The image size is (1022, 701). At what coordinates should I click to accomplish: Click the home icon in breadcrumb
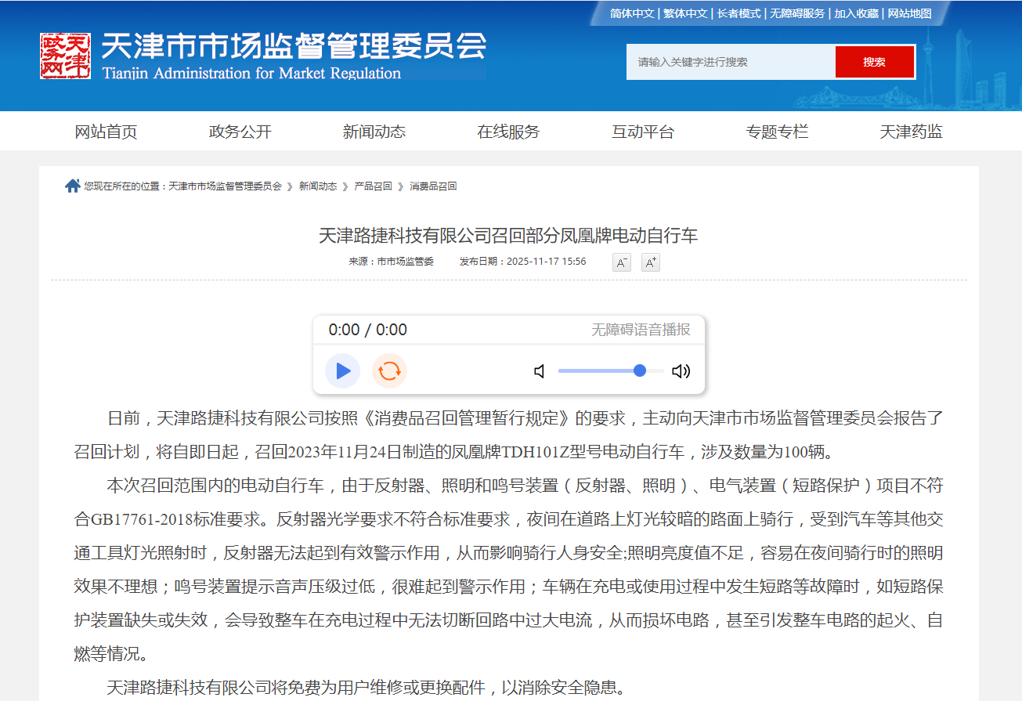[73, 186]
